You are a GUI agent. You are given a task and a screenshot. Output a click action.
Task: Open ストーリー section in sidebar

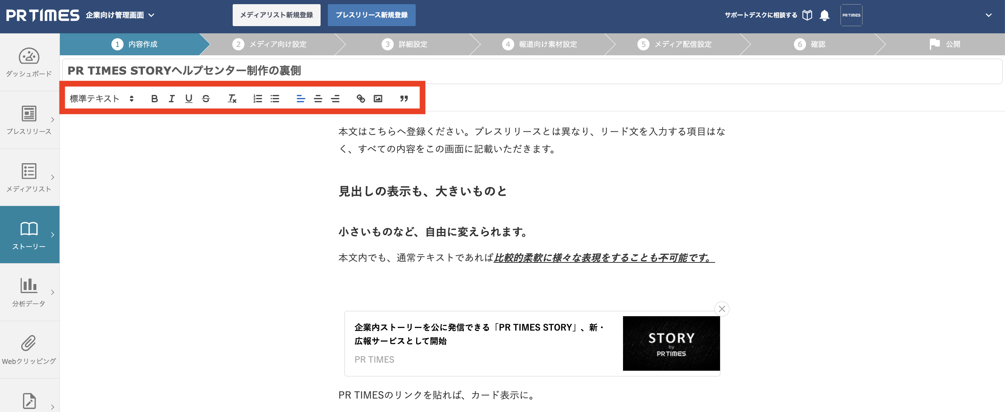click(x=29, y=235)
